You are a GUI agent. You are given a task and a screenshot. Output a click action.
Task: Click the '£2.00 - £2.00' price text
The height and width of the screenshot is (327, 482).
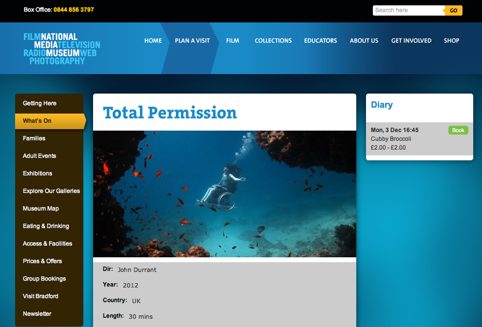click(388, 148)
